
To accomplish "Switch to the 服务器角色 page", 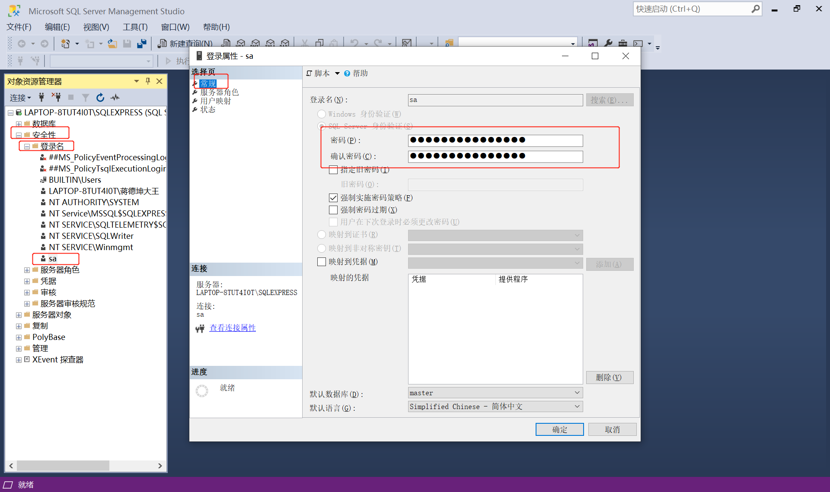I will 218,92.
